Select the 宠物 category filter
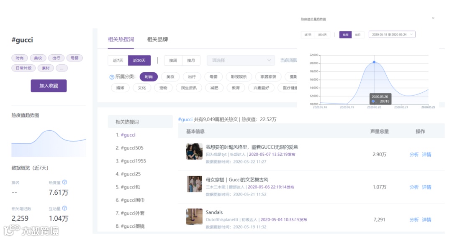This screenshot has width=452, height=239. coord(163,88)
